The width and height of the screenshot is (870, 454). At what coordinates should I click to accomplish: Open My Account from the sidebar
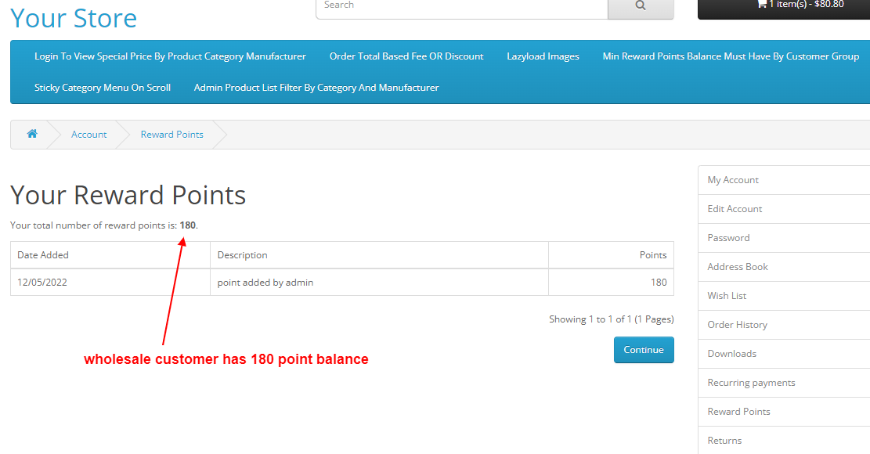point(733,179)
